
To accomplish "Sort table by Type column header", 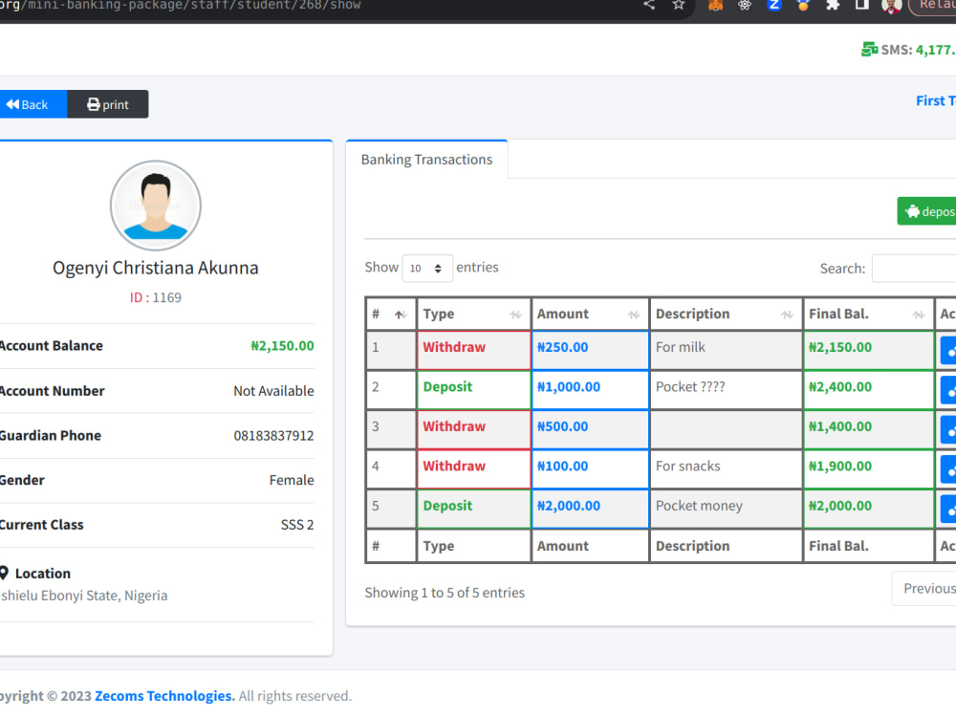I will pyautogui.click(x=474, y=314).
